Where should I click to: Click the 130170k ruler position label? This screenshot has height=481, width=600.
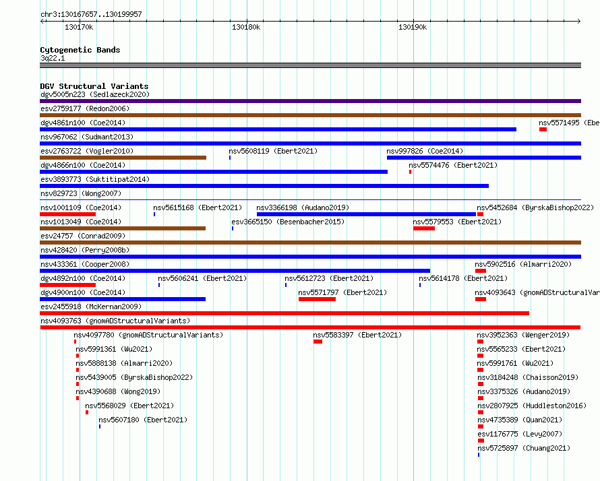click(x=79, y=27)
